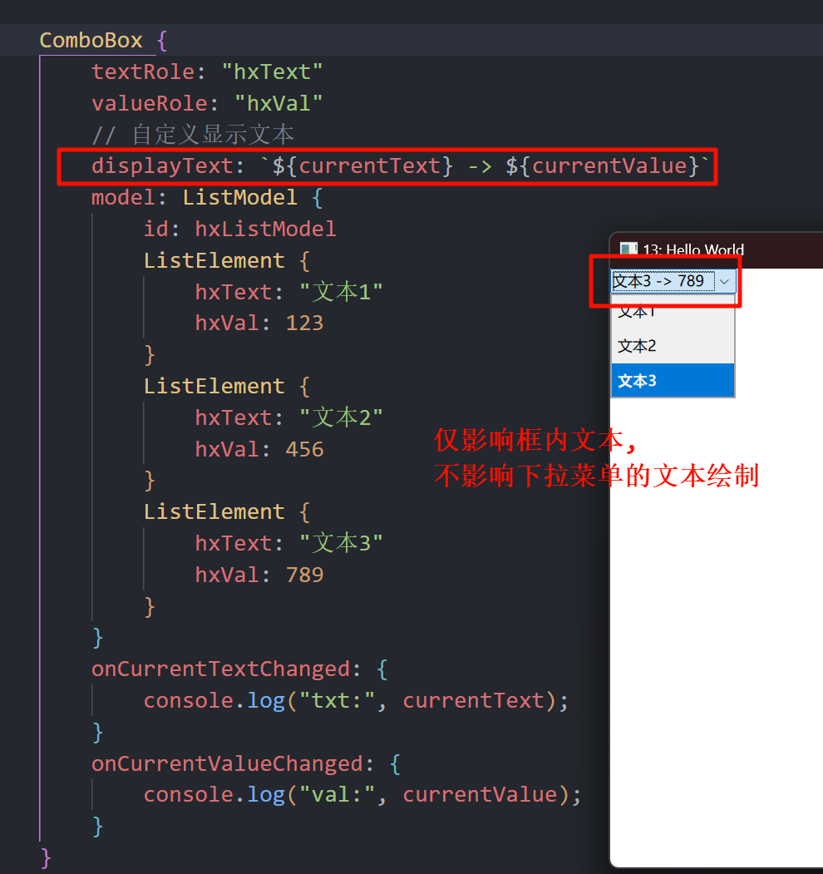The image size is (823, 874).
Task: Click 'hxText: "文本3"' code line
Action: click(288, 543)
